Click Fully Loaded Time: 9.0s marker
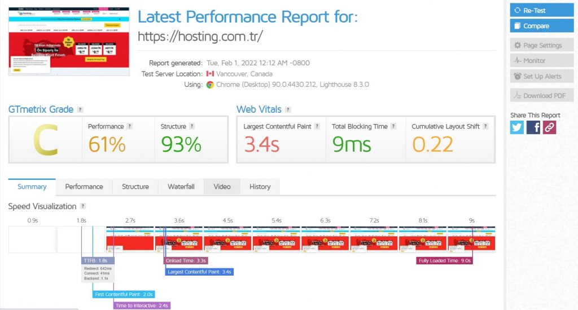This screenshot has height=310, width=578. coord(445,260)
